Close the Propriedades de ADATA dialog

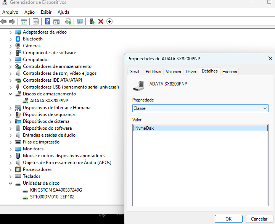pos(270,58)
